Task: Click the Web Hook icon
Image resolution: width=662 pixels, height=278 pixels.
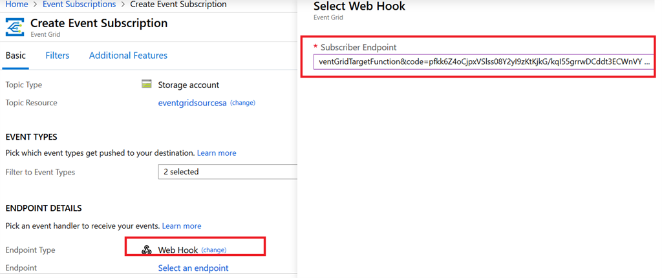Action: click(147, 250)
